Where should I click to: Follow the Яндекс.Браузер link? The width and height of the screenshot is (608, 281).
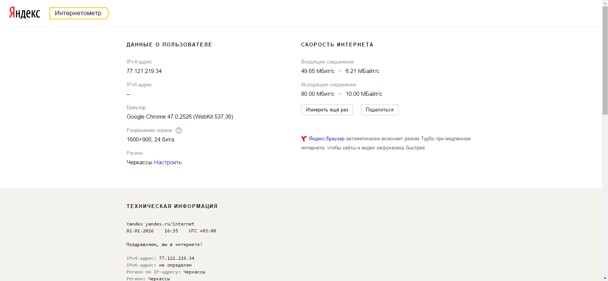tap(327, 139)
